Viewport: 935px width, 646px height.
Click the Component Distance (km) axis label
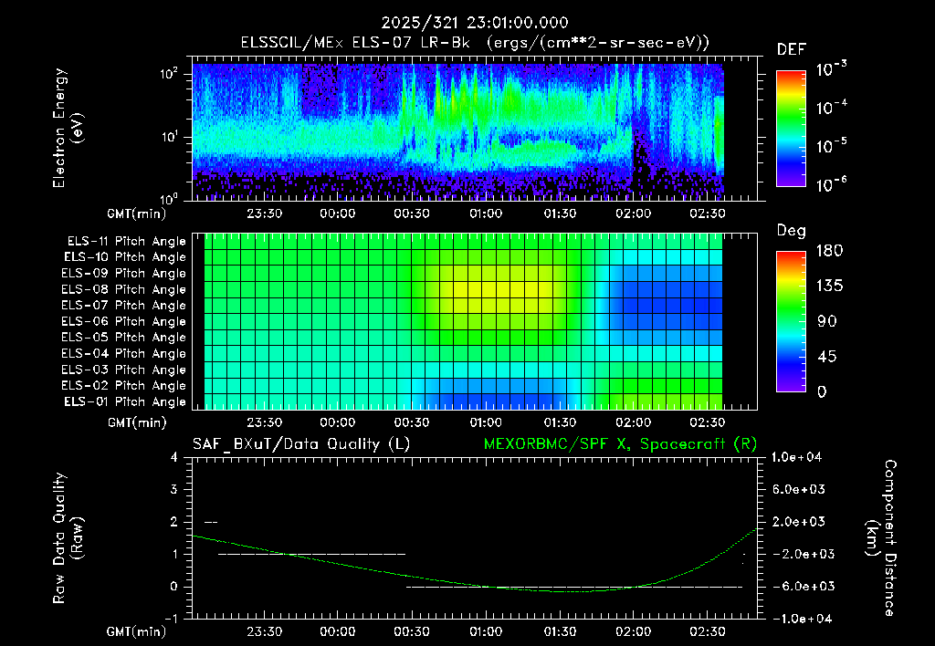click(x=881, y=538)
